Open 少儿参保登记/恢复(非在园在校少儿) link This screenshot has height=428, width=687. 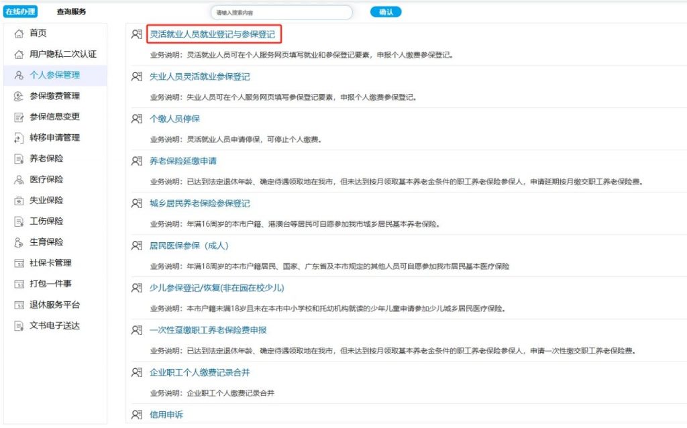217,288
